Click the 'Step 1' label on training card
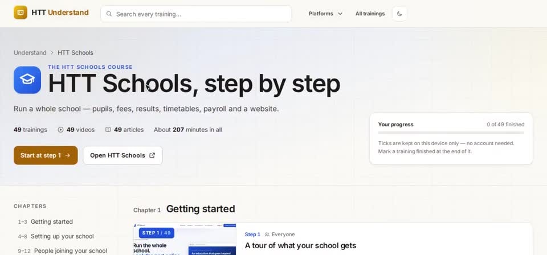Image resolution: width=547 pixels, height=255 pixels. coord(252,235)
